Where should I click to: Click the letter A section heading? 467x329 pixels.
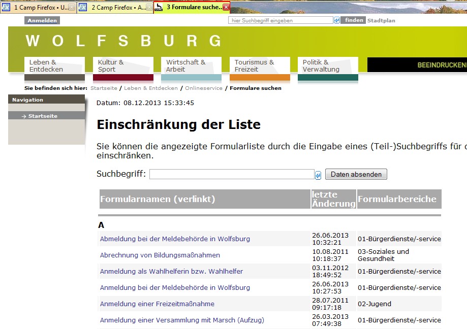point(101,225)
